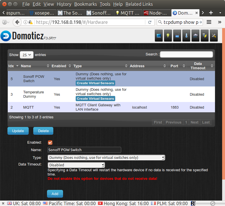Open the Data Timeout dropdown
Viewport: 225px width, 206px height.
pyautogui.click(x=76, y=165)
